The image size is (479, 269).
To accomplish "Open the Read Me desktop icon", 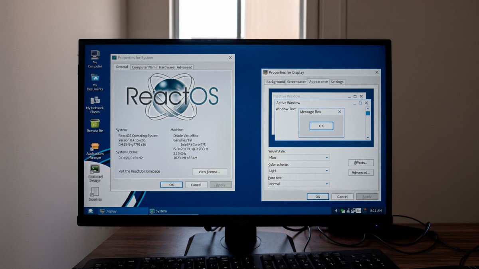I will (x=95, y=194).
